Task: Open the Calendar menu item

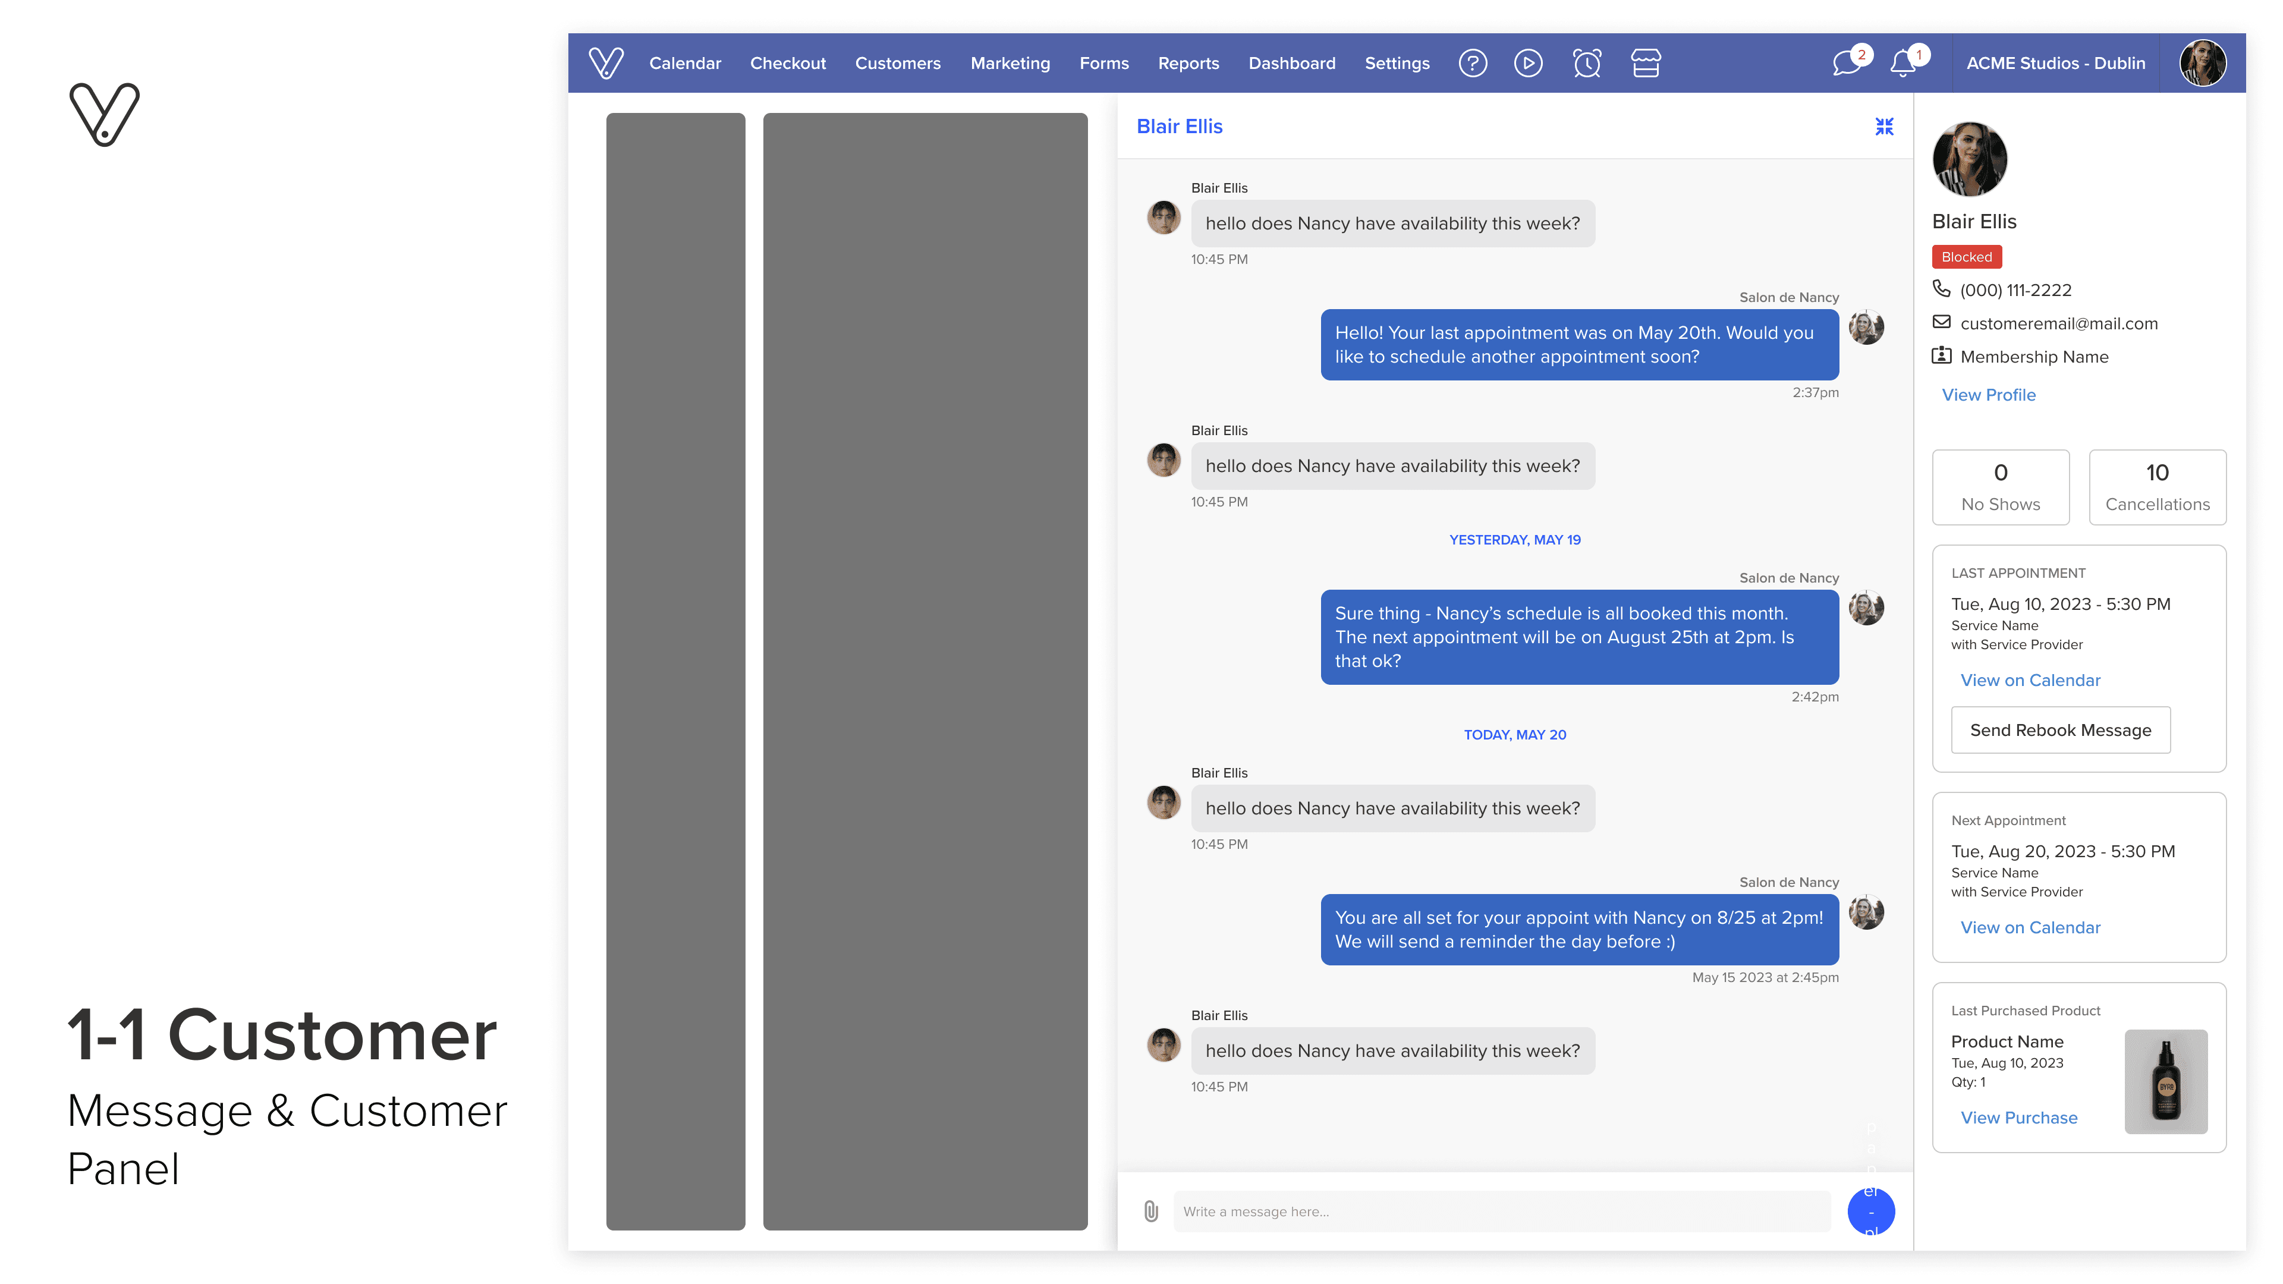Action: tap(684, 63)
